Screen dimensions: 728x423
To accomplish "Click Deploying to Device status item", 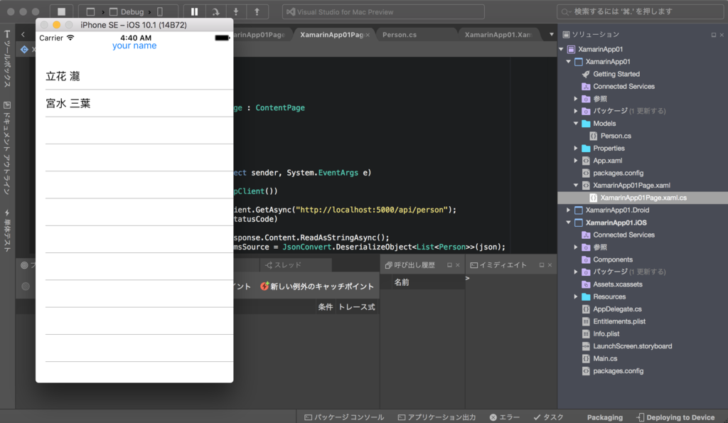I will pos(675,417).
